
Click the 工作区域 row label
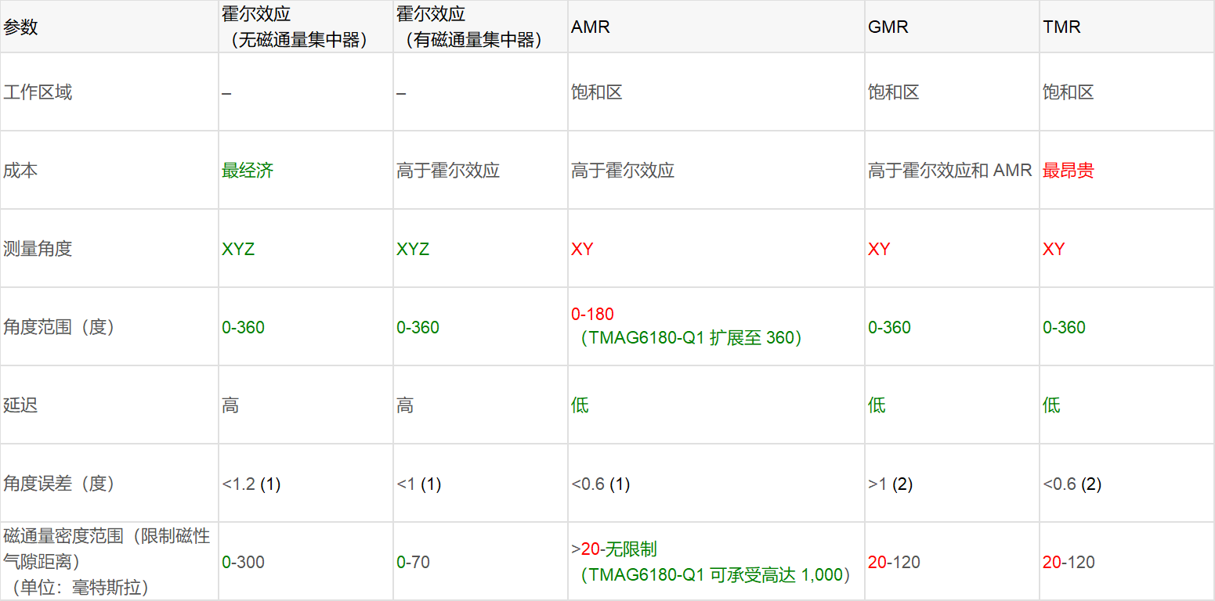point(38,92)
